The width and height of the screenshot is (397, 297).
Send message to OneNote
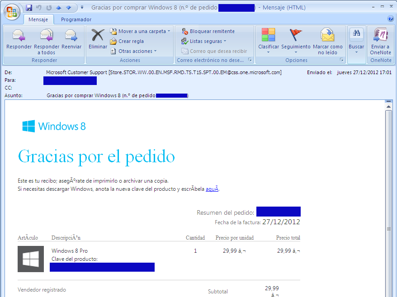point(380,42)
